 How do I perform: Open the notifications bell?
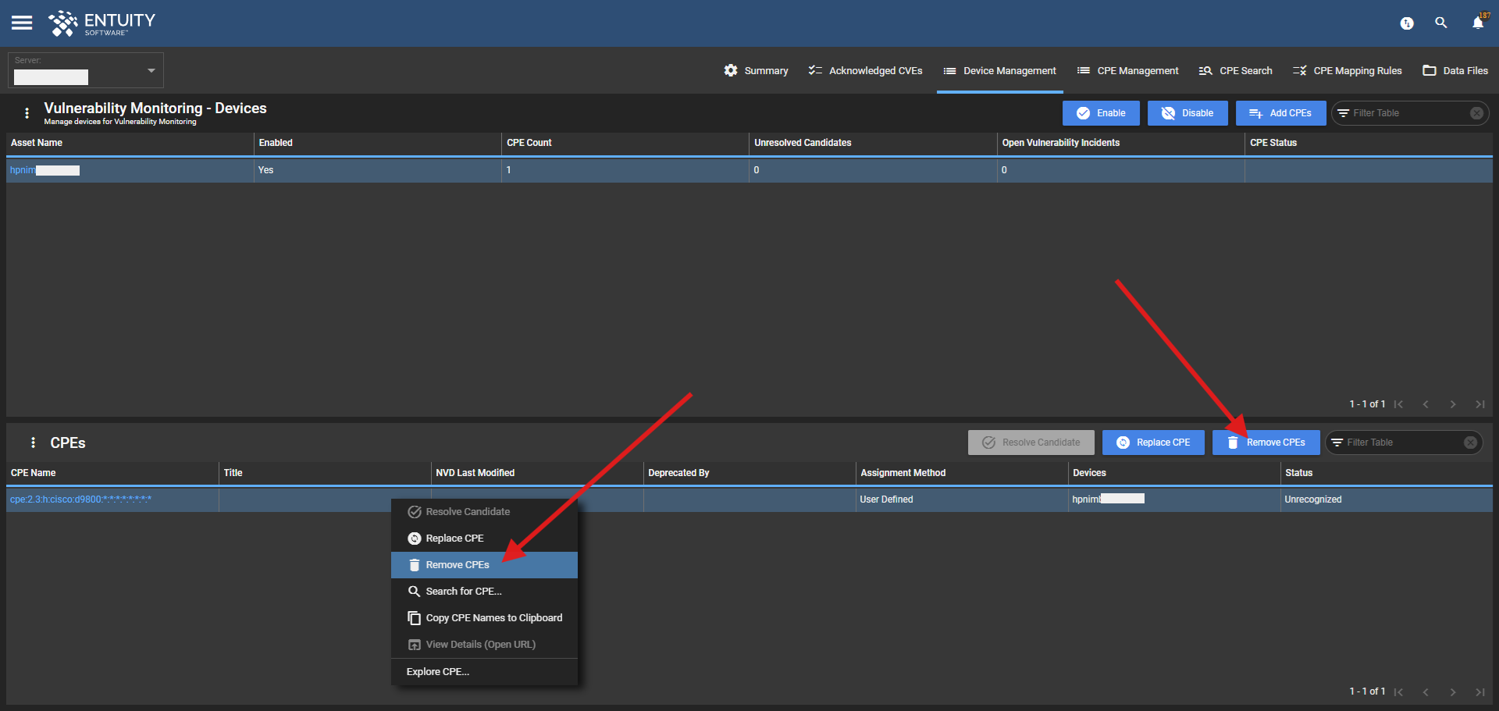coord(1478,23)
